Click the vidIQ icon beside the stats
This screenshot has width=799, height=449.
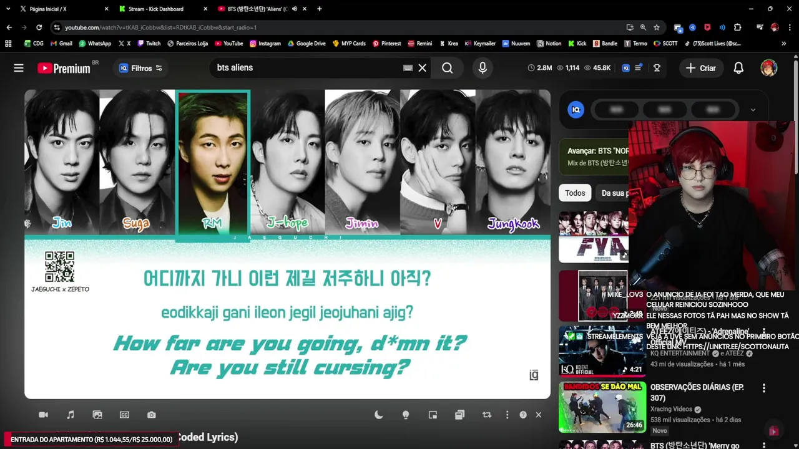[x=626, y=68]
